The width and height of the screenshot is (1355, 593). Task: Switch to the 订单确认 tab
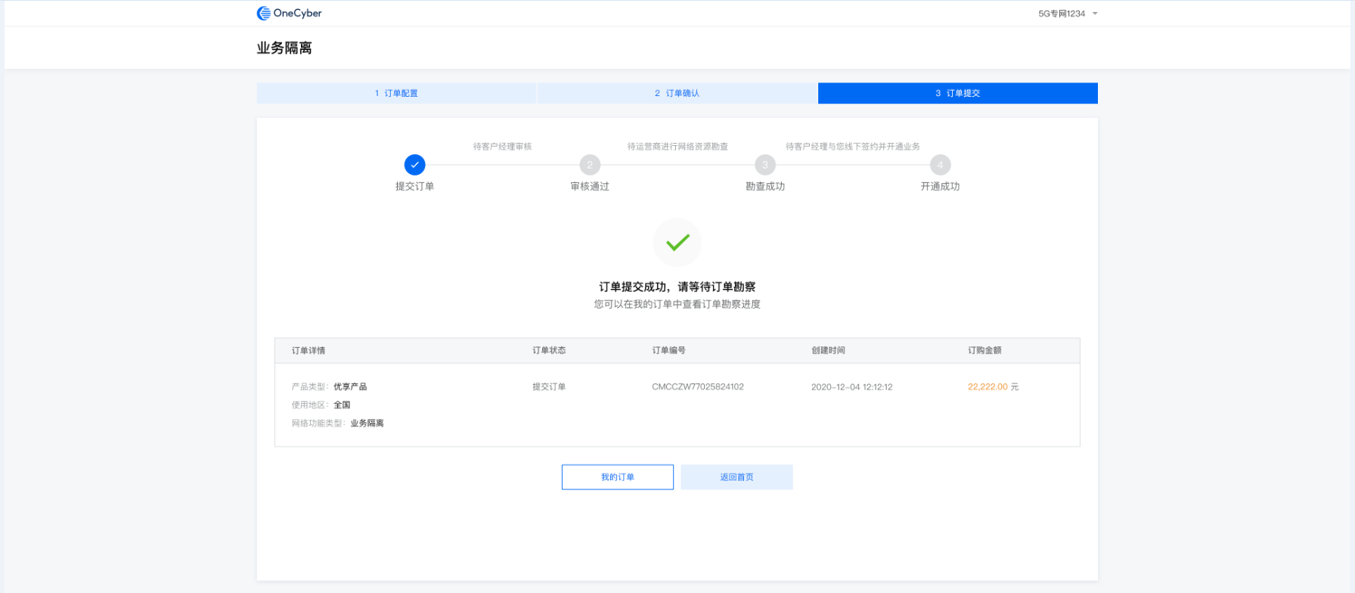[x=677, y=93]
